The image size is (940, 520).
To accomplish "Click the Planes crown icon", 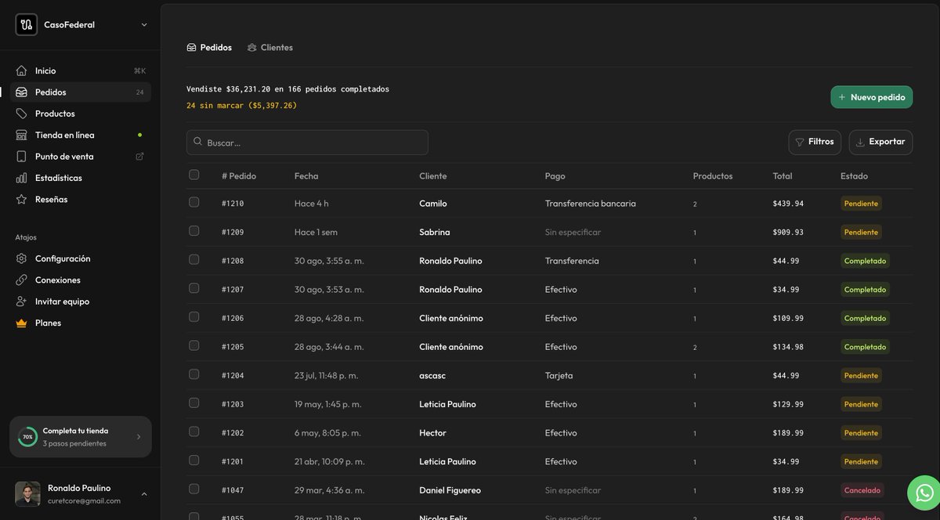I will (21, 323).
